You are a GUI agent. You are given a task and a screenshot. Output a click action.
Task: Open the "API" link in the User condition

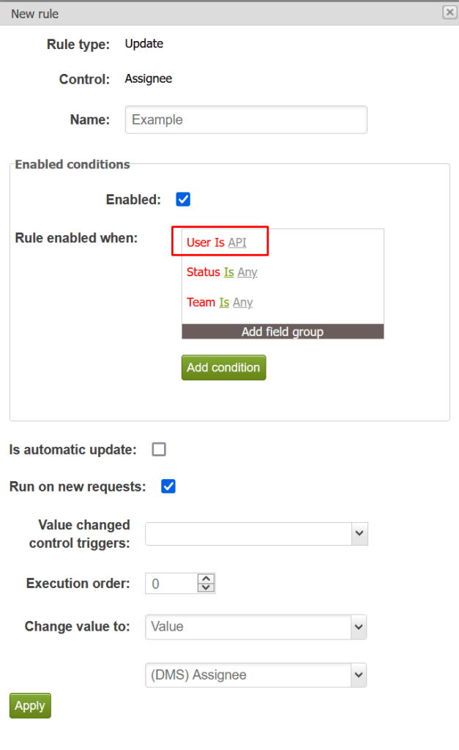(237, 242)
